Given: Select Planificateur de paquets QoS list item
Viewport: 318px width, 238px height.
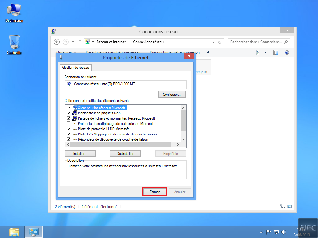Looking at the screenshot, I should point(99,113).
